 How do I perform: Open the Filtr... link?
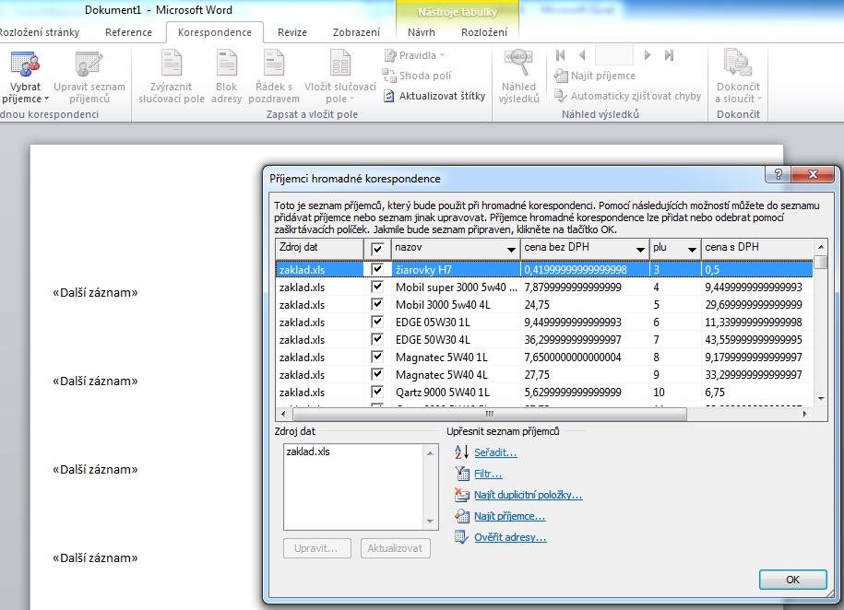488,474
